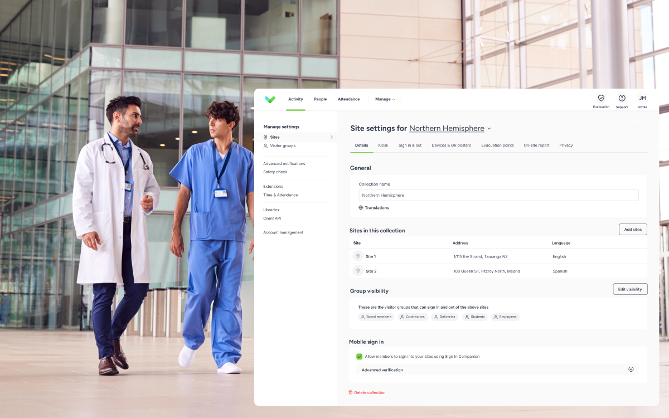Image resolution: width=669 pixels, height=418 pixels.
Task: Select the Details tab
Action: pos(362,145)
